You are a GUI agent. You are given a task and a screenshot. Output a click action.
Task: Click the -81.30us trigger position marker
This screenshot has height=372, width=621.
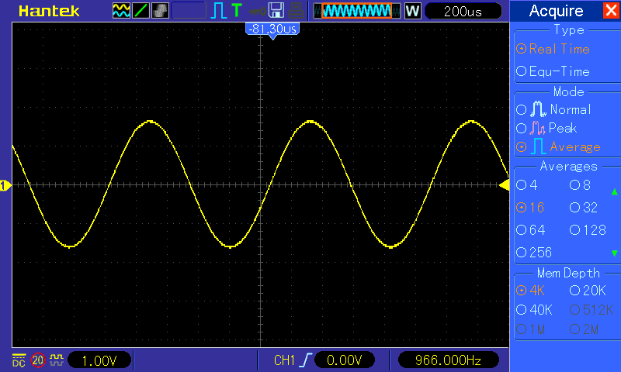tap(272, 29)
